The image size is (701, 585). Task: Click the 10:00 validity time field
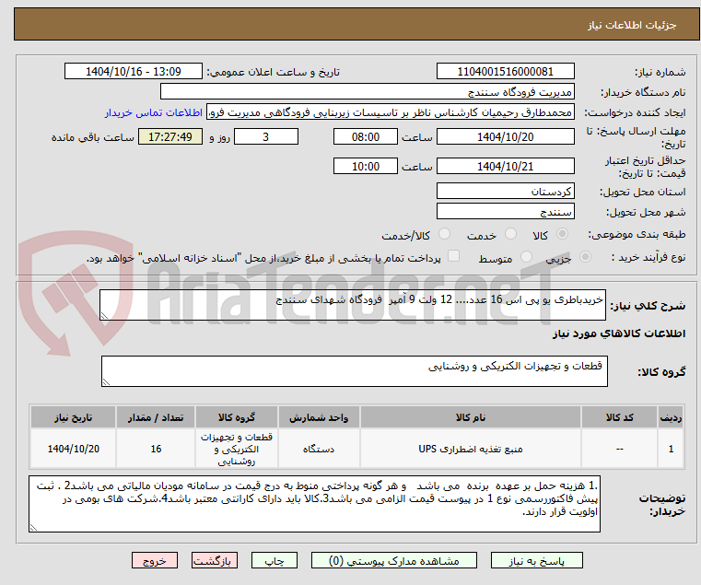pyautogui.click(x=366, y=167)
